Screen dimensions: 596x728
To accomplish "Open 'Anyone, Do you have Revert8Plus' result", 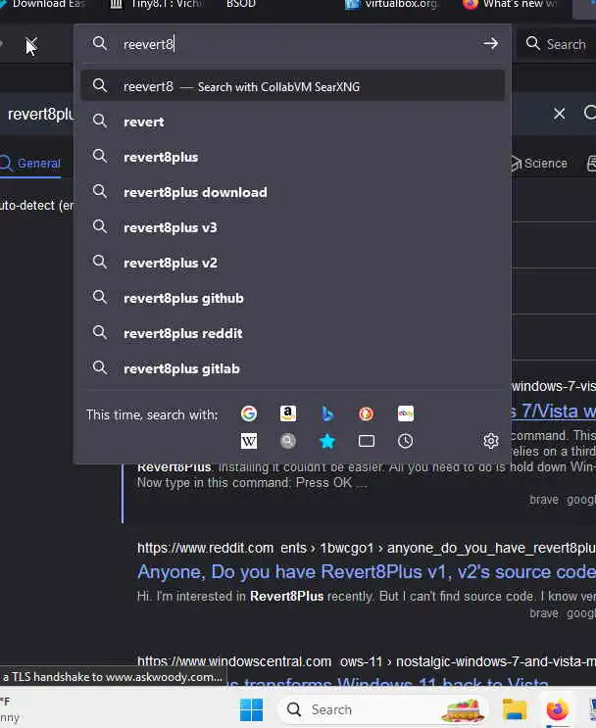I will point(366,572).
